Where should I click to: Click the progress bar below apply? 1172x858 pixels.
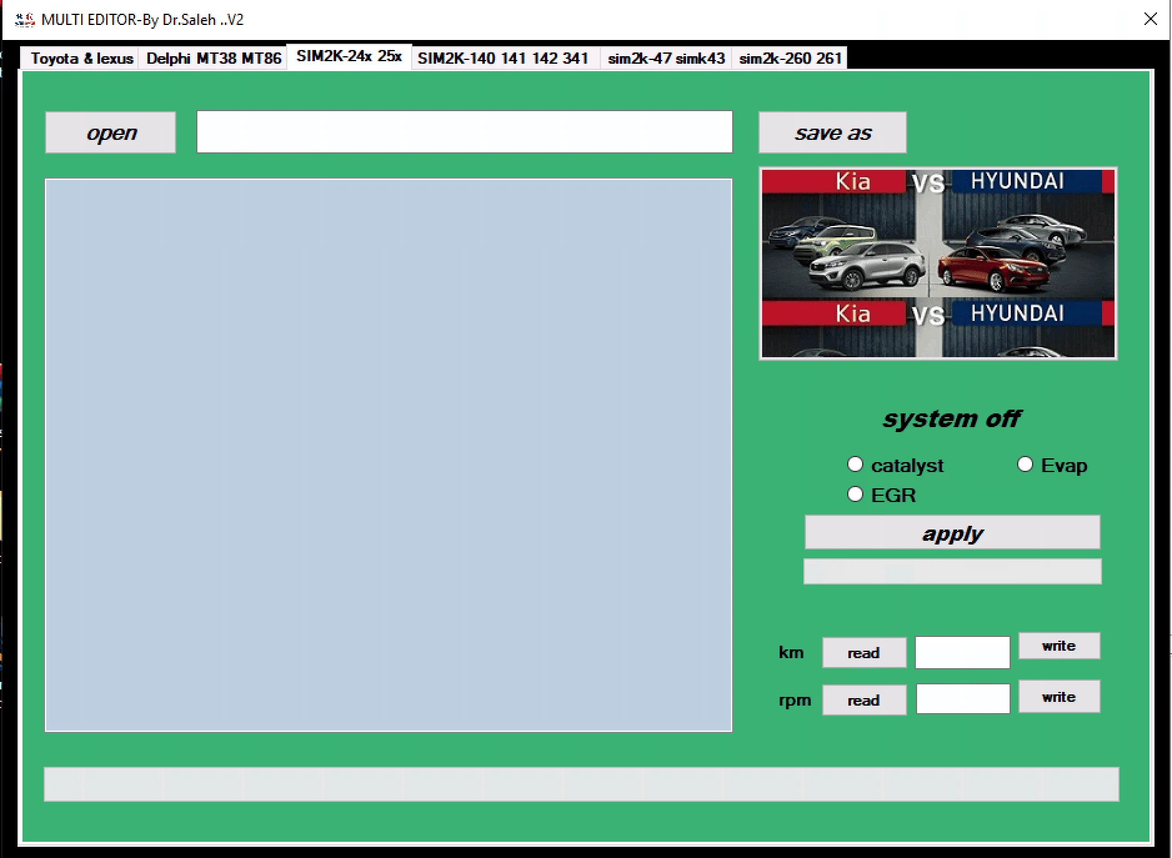pyautogui.click(x=952, y=572)
